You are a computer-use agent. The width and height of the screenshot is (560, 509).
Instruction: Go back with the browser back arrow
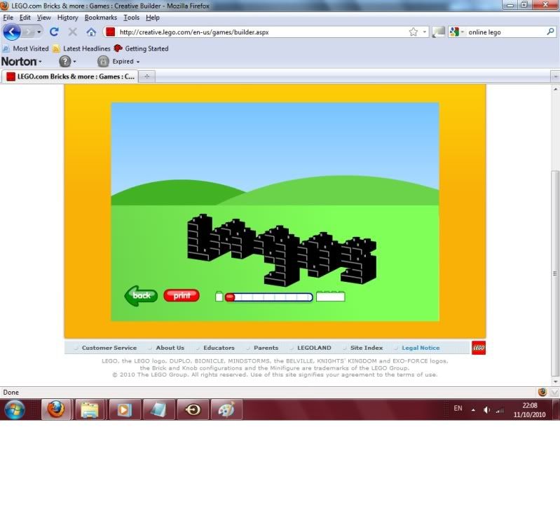point(12,32)
